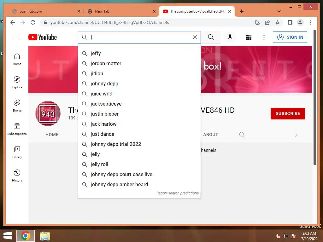Viewport: 323px width, 242px height.
Task: Select suggestion "juice wrld"
Action: 139,94
